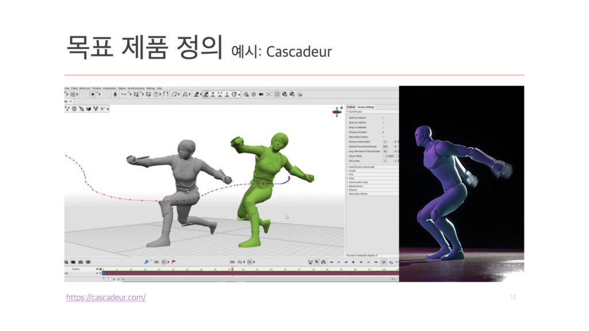Viewport: 589px width, 331px height.
Task: Click the Vertical Force Smoothness value field
Action: 385,147
